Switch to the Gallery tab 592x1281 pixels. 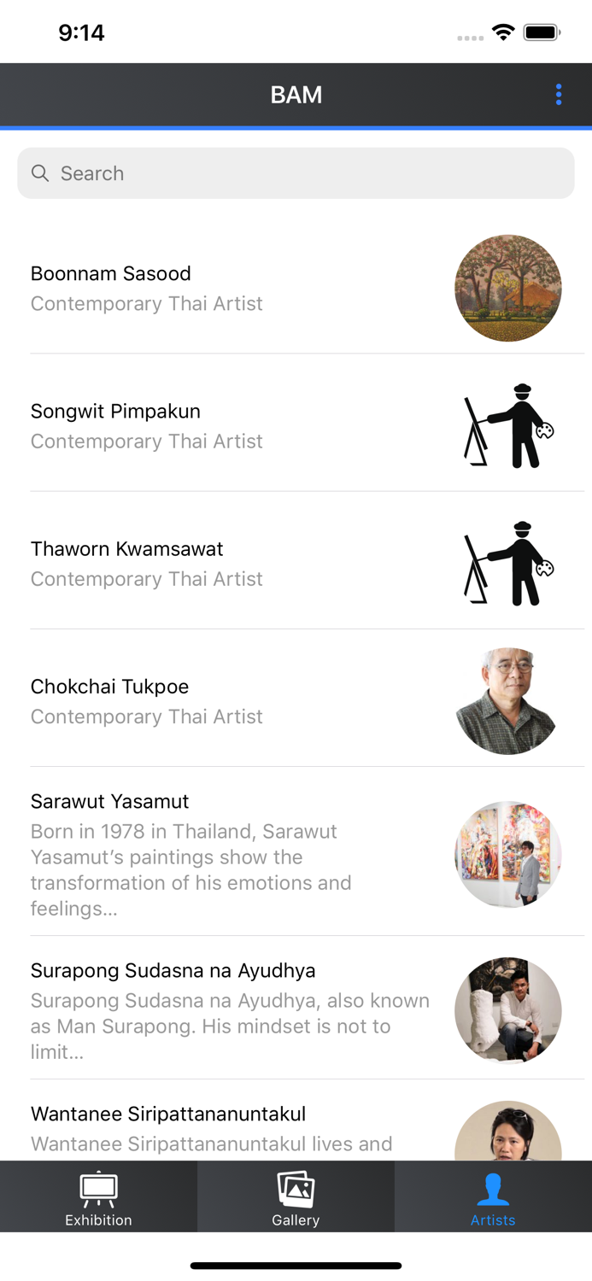pos(296,1196)
